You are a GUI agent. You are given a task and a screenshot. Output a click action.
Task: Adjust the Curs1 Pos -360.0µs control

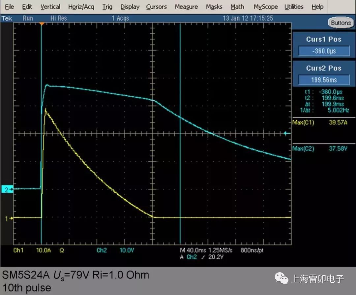[323, 51]
